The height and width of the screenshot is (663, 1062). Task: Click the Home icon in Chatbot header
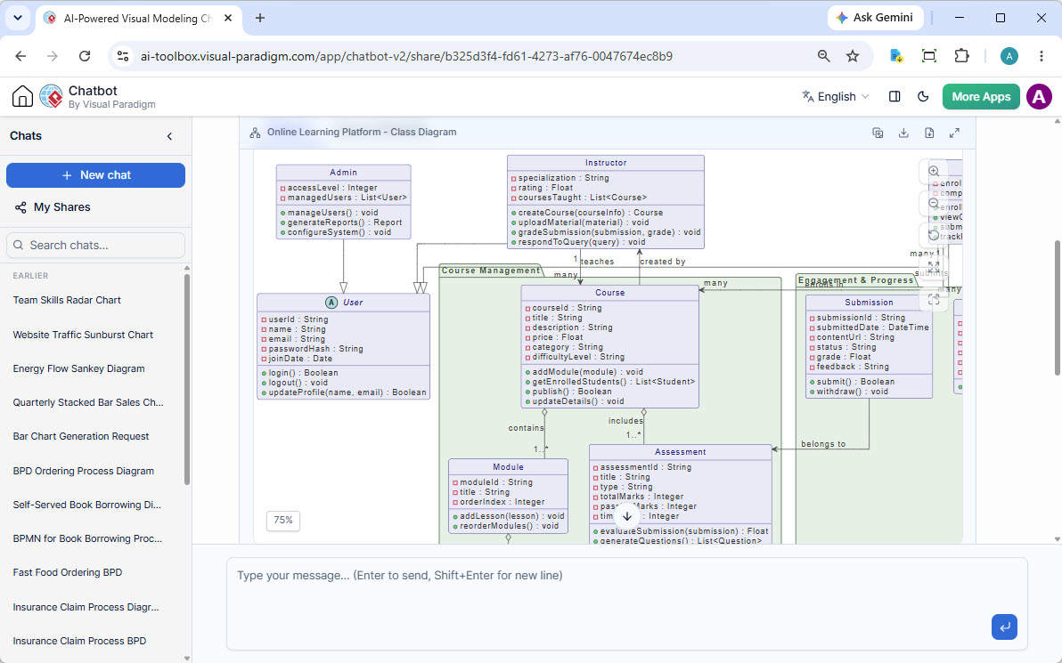click(x=22, y=97)
